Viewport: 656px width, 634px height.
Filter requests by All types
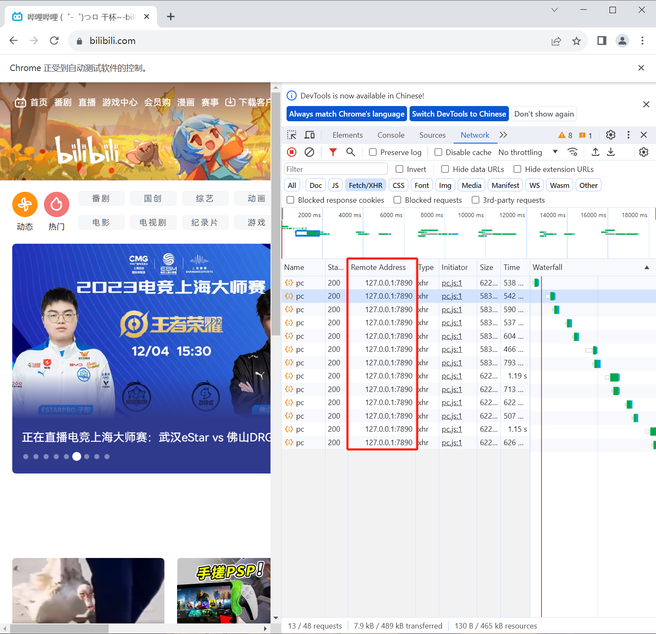tap(292, 185)
